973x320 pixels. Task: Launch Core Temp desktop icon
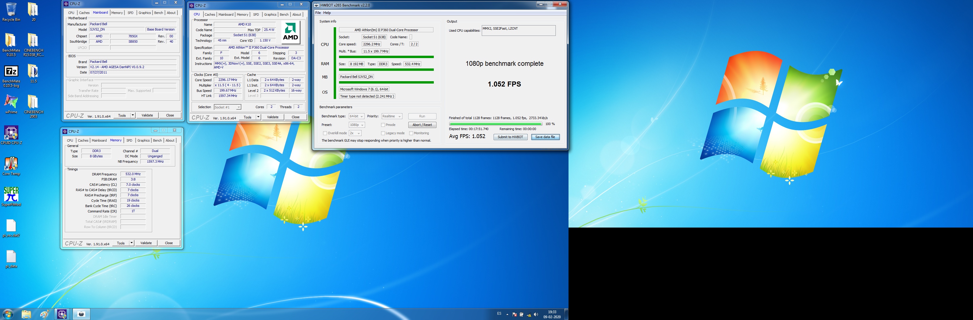tap(11, 166)
